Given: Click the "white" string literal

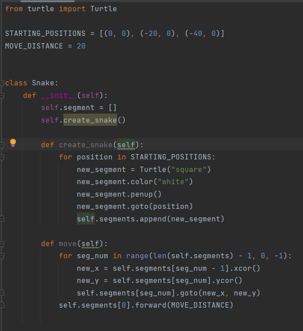Looking at the screenshot, I should pos(173,182).
